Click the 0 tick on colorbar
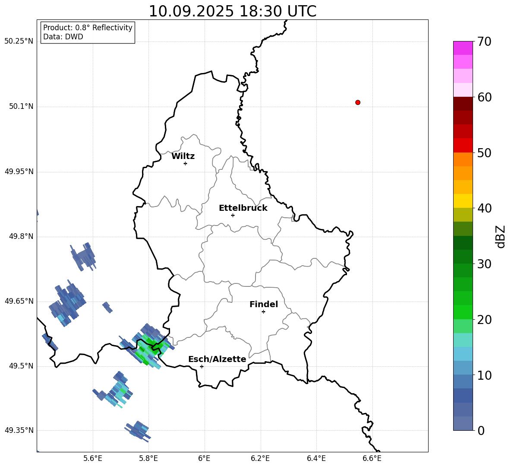511x467 pixels. 481,430
